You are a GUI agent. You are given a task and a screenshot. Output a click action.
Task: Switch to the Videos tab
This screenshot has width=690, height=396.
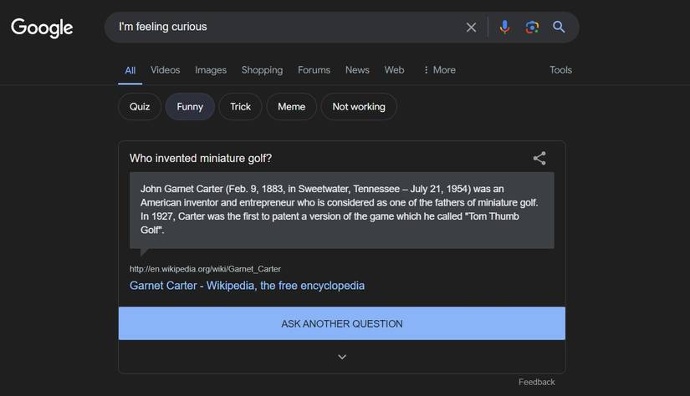click(x=165, y=70)
